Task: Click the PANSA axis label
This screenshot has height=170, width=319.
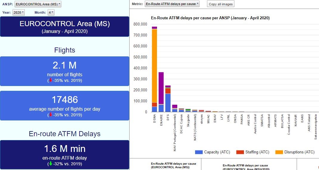Action: click(x=242, y=119)
